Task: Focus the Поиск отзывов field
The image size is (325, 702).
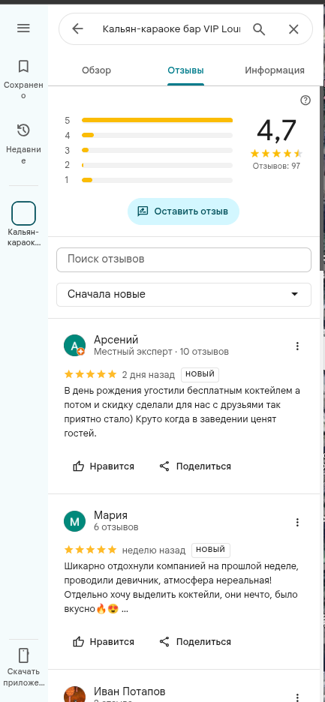Action: (184, 259)
